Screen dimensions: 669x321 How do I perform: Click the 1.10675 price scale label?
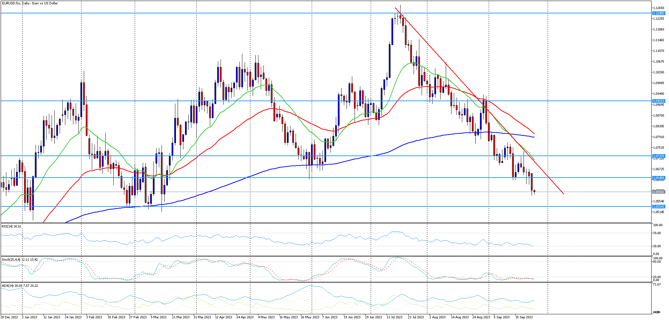coord(659,62)
